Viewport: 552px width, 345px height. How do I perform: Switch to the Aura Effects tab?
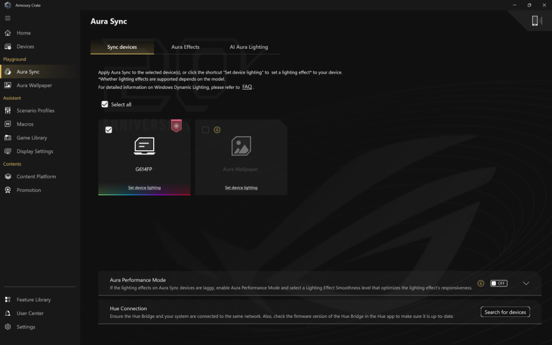point(185,47)
